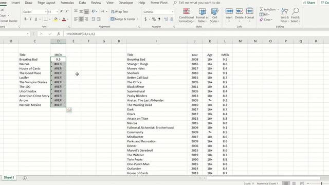Open Alignment dialog launcher

click(139, 27)
